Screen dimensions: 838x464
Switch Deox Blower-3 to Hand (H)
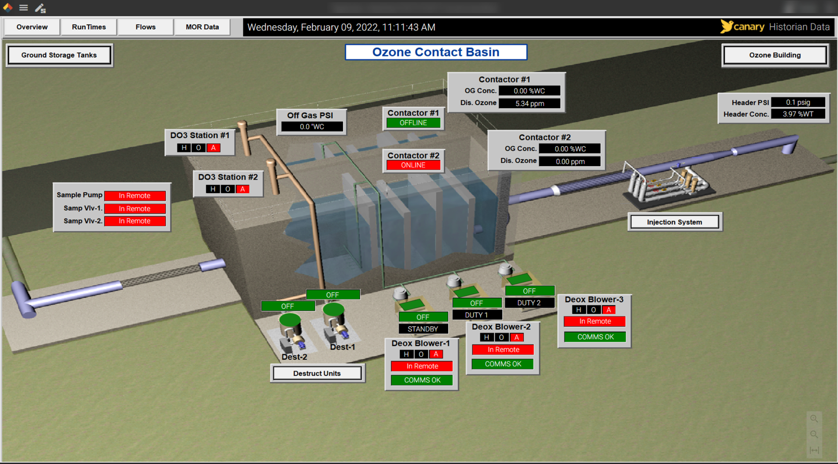[578, 310]
